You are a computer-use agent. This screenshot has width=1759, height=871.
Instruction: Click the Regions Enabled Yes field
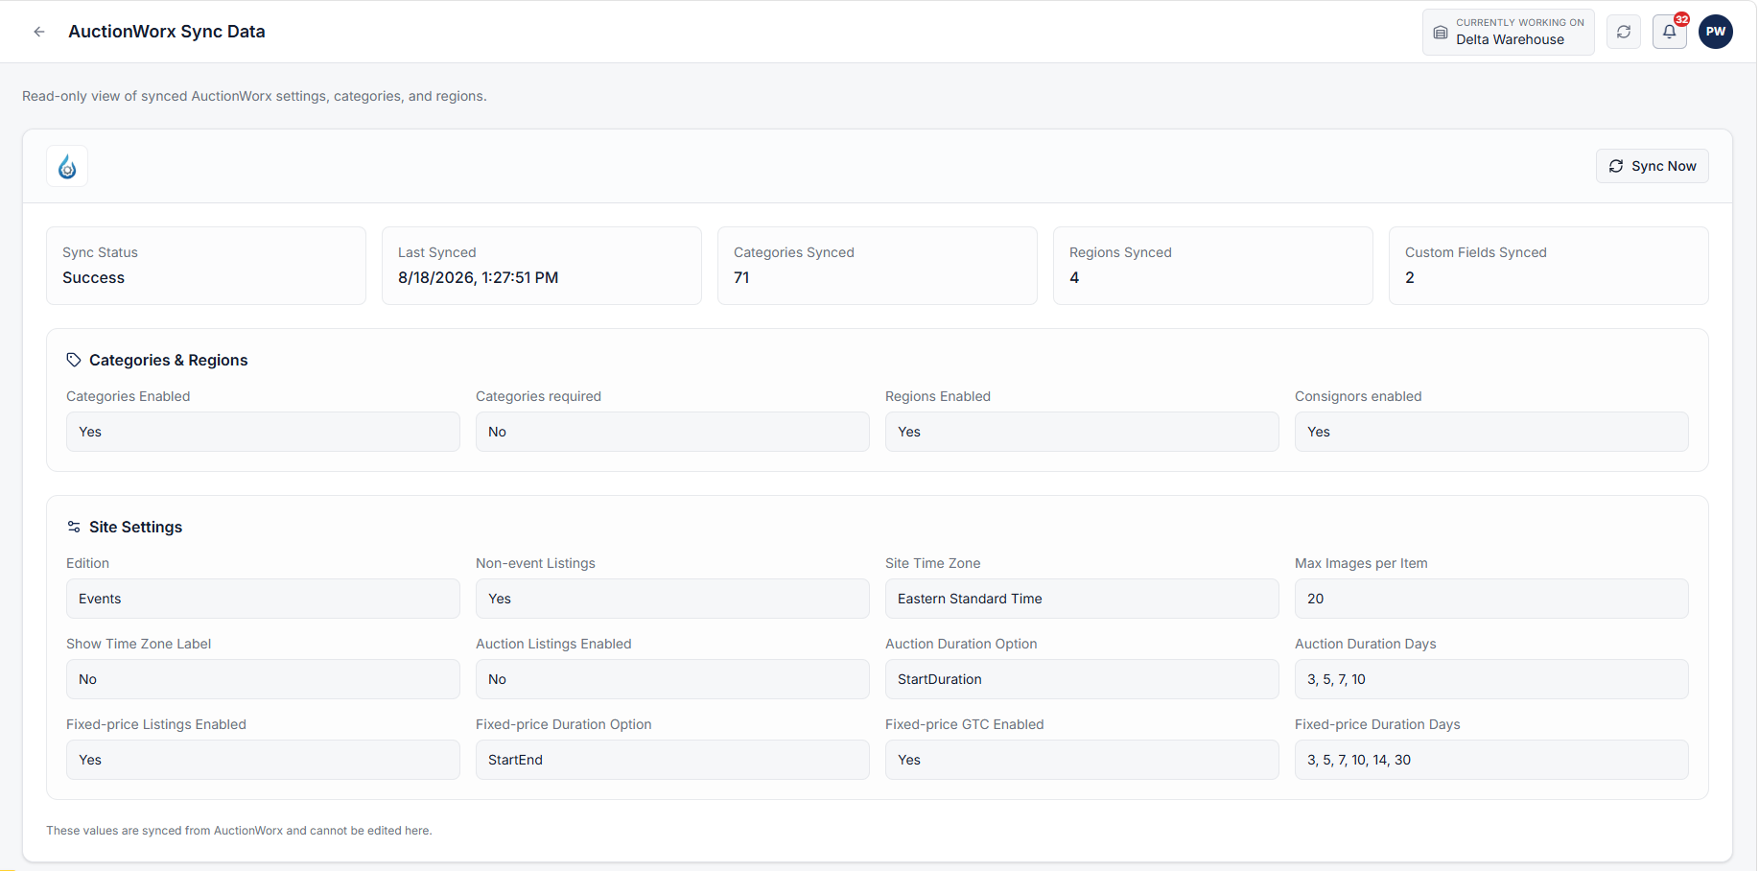pos(1082,432)
